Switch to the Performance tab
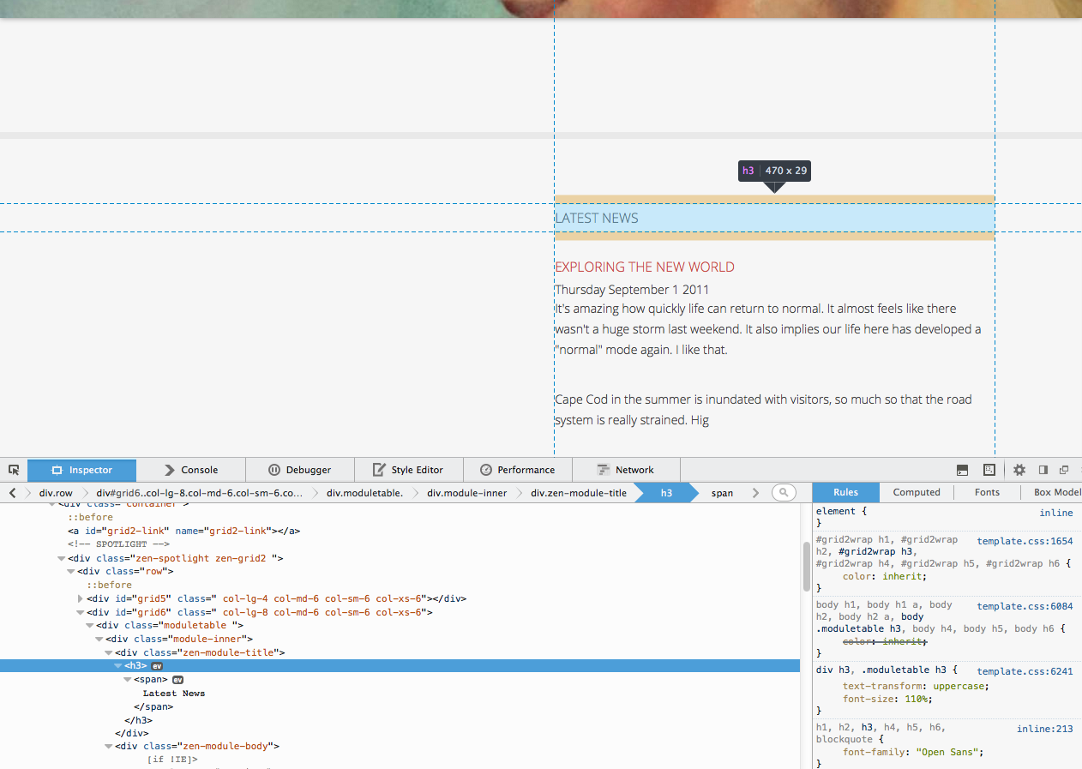Viewport: 1082px width, 769px height. click(x=518, y=470)
